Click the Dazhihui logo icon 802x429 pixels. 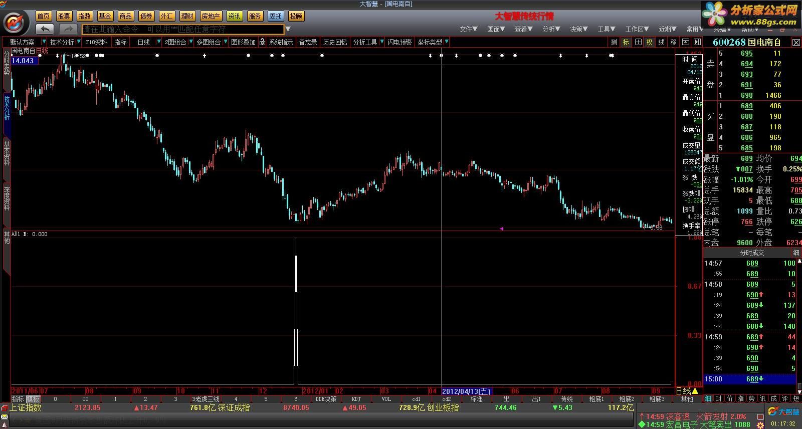[x=15, y=22]
